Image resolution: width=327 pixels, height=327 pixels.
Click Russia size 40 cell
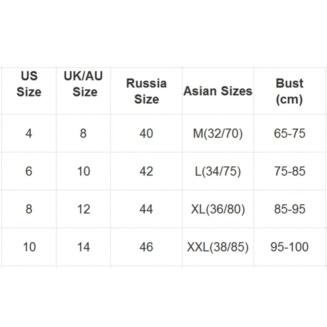point(146,133)
